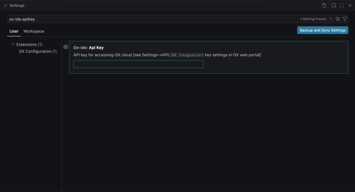Viewport: 355px width, 192px height.
Task: Open Settings JSON file icon
Action: (324, 6)
